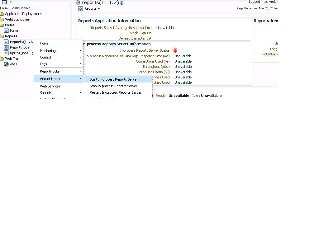Click the forms target icon
The height and width of the screenshot is (239, 319).
pyautogui.click(x=6, y=31)
